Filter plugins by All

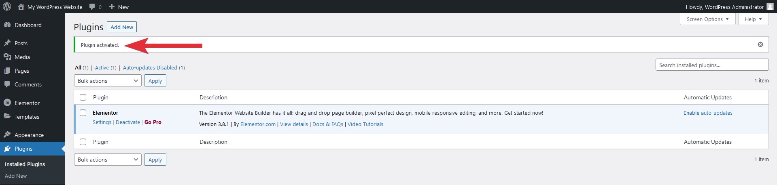(78, 67)
